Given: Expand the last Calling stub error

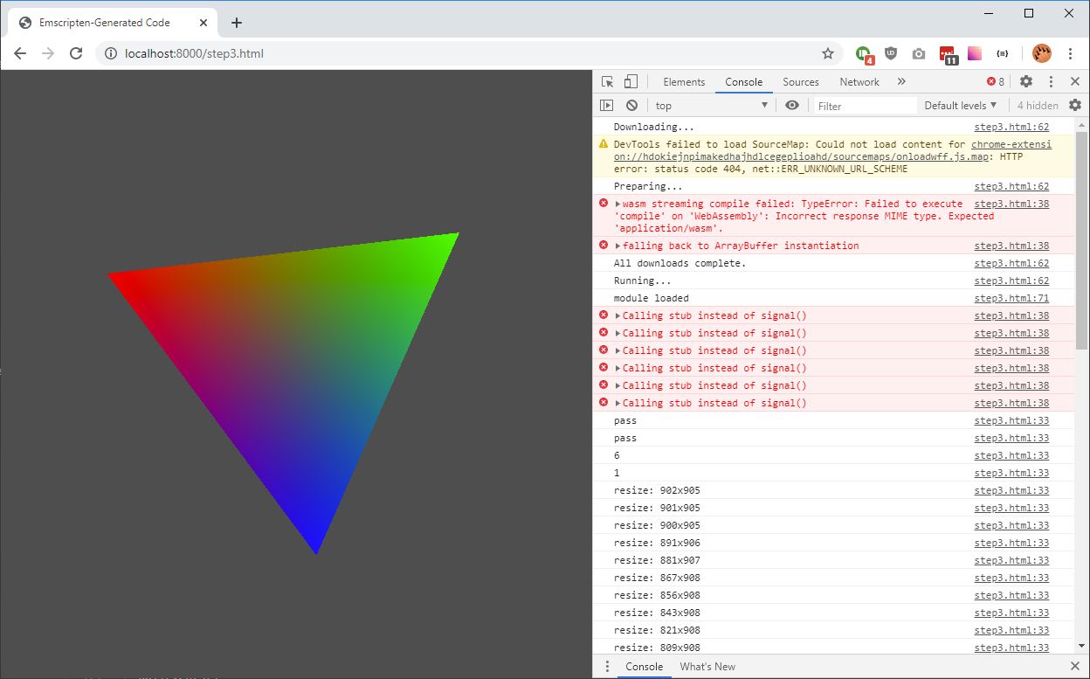Looking at the screenshot, I should click(618, 403).
